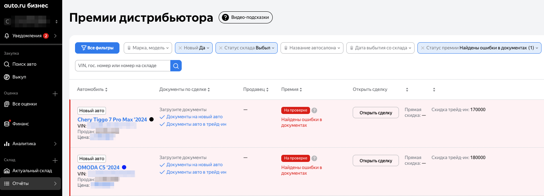Click the Финанс coins icon

tap(7, 124)
